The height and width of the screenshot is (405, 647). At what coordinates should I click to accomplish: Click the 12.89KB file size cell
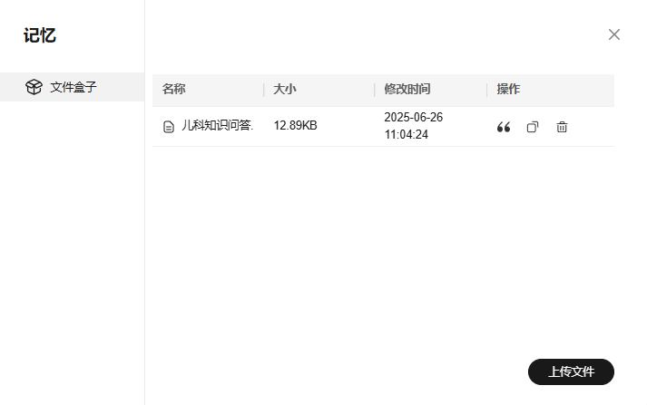295,126
